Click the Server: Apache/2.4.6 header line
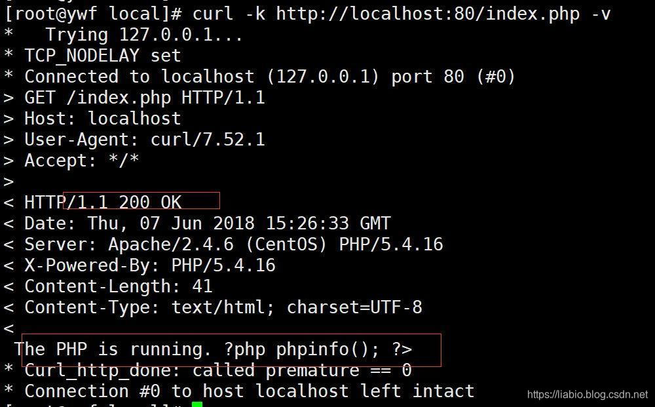Screen dimensions: 655x407 coord(234,244)
